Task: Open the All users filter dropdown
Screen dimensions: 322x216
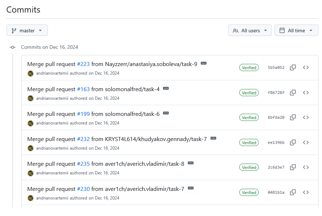Action: click(250, 30)
